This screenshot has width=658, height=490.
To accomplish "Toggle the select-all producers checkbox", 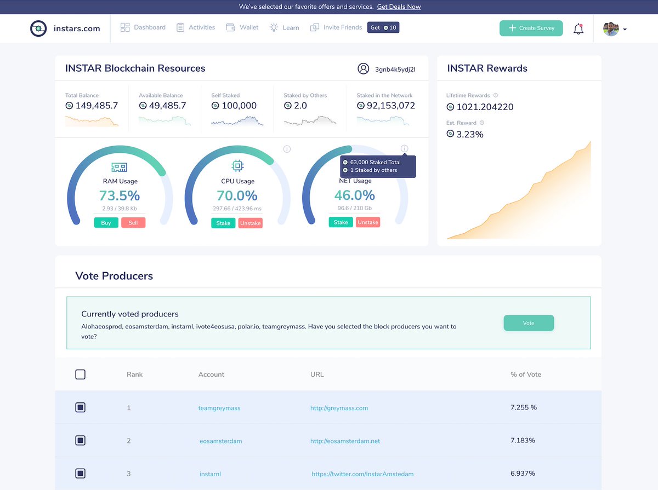I will [80, 374].
